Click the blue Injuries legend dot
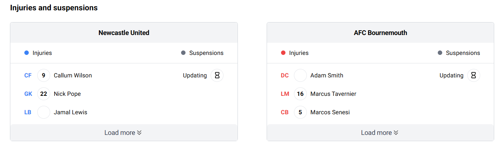 click(27, 53)
